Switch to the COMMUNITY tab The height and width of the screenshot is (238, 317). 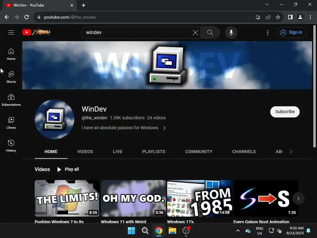coord(198,152)
